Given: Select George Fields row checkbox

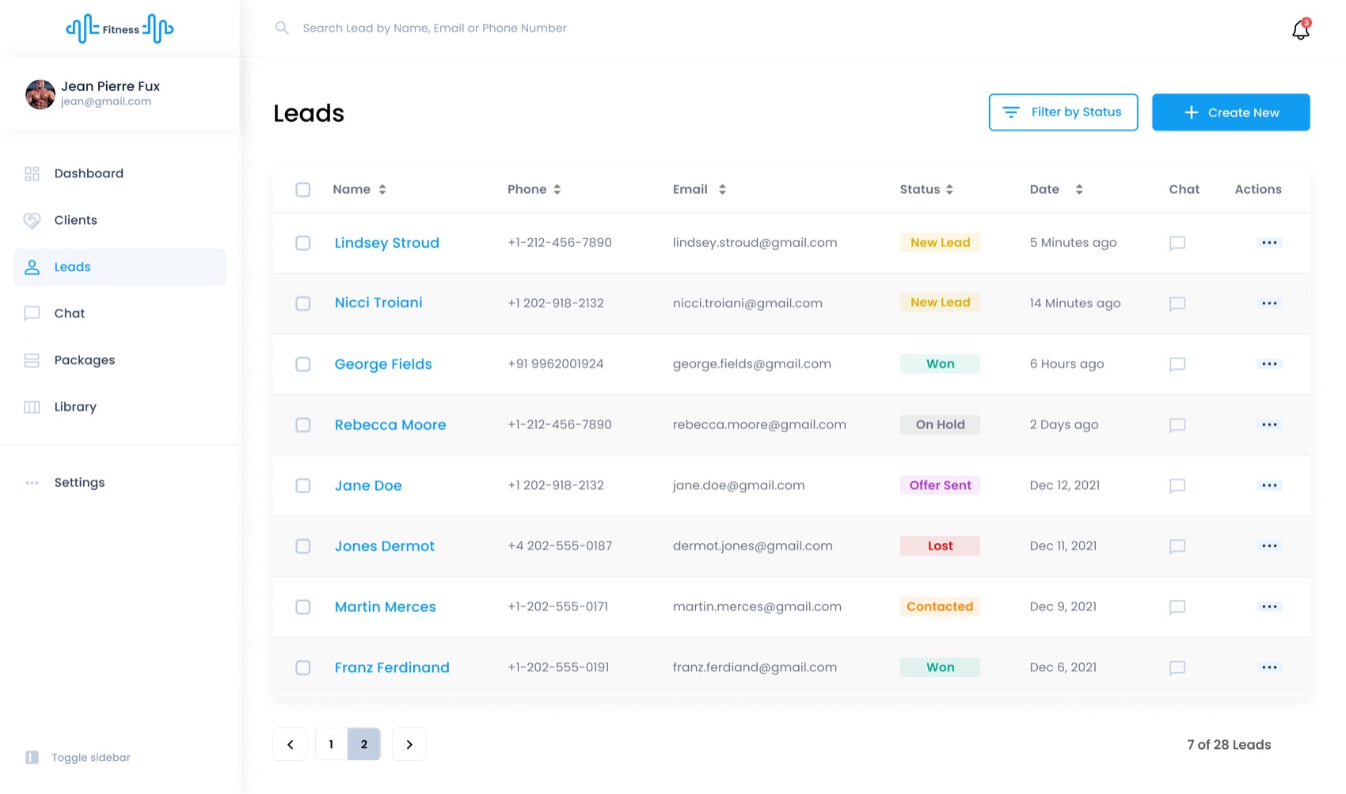Looking at the screenshot, I should (x=303, y=364).
